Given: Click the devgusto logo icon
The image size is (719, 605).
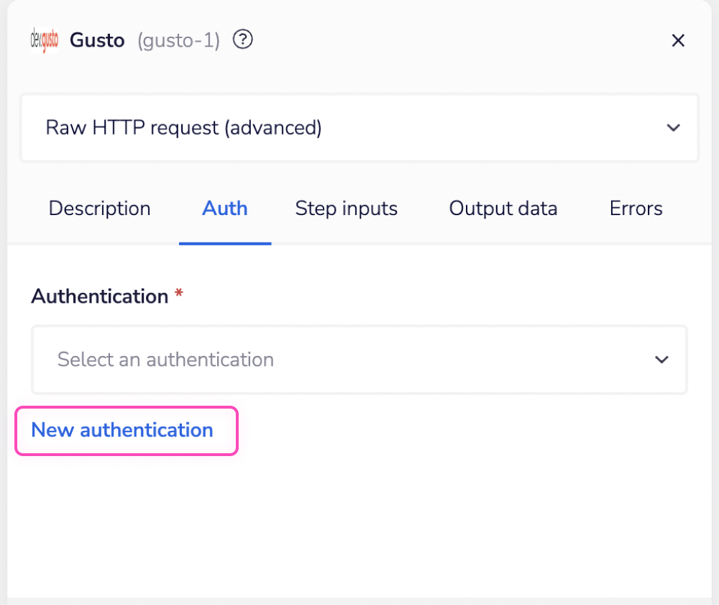Looking at the screenshot, I should coord(44,40).
